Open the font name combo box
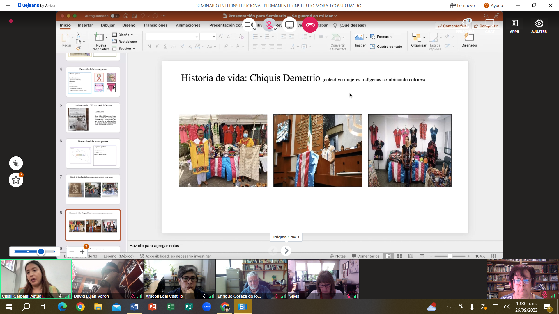This screenshot has width=559, height=314. (x=172, y=37)
